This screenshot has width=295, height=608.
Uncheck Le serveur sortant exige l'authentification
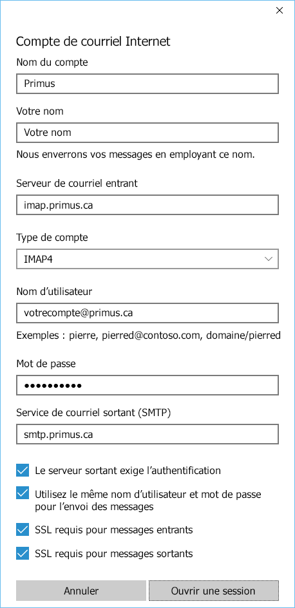(23, 470)
